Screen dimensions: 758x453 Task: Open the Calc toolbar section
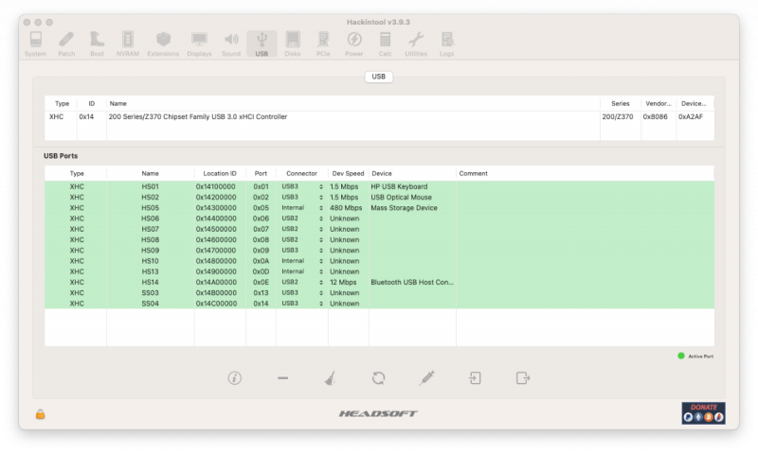[x=385, y=44]
